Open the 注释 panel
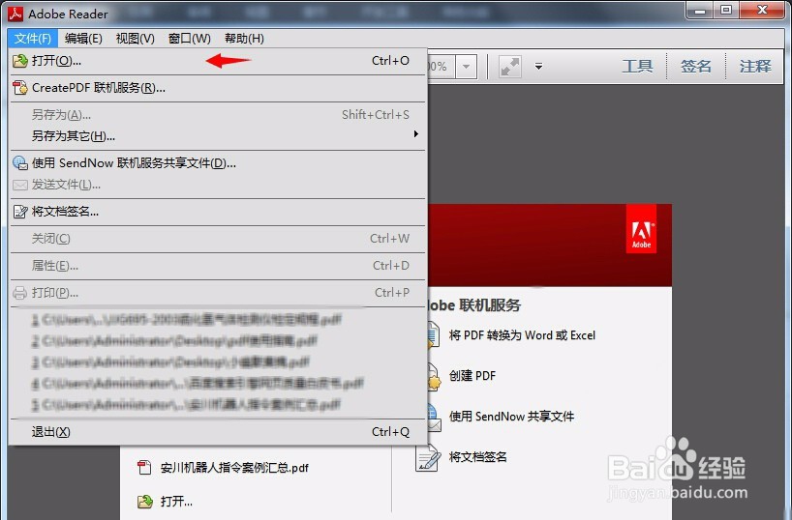Viewport: 792px width, 520px height. [755, 66]
